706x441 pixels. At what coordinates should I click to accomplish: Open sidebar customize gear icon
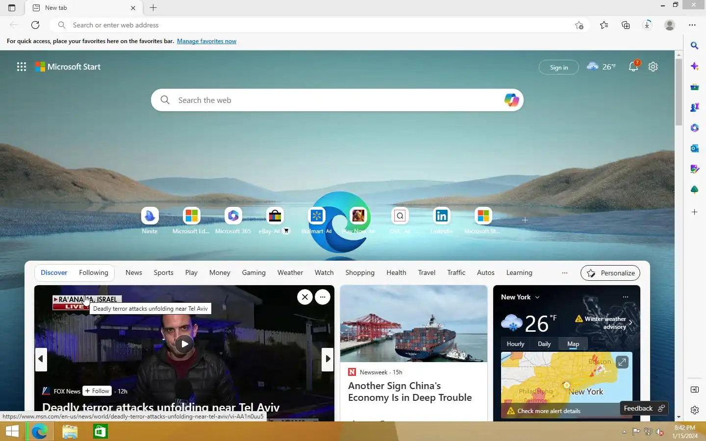695,410
